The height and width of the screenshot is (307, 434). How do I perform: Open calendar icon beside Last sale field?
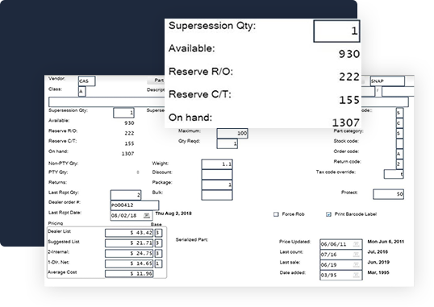coord(356,264)
